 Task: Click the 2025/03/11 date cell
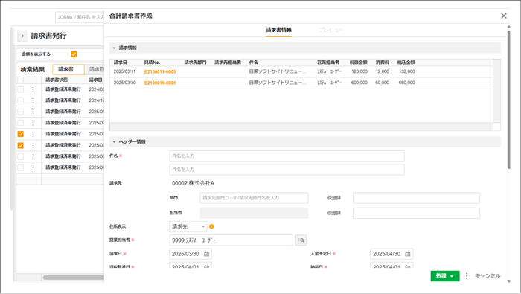(x=124, y=71)
